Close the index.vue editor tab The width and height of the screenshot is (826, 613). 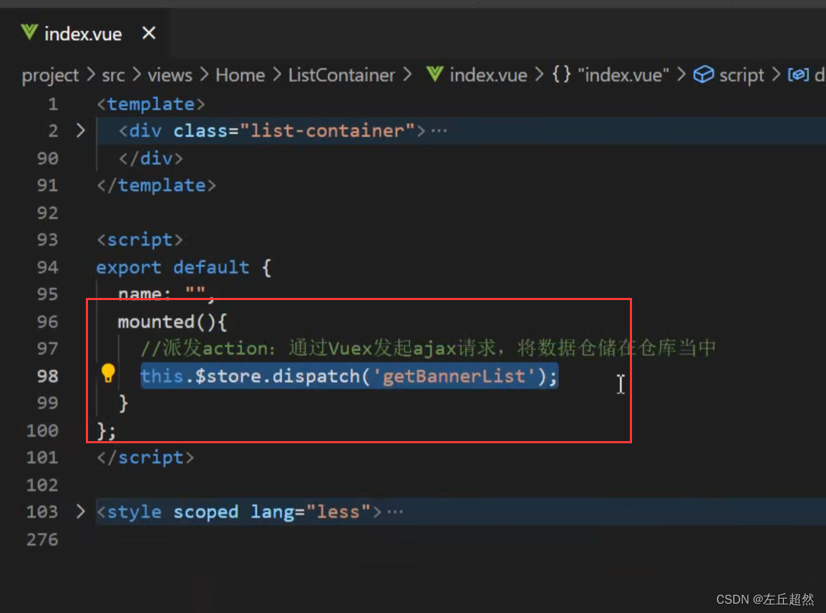pyautogui.click(x=149, y=34)
